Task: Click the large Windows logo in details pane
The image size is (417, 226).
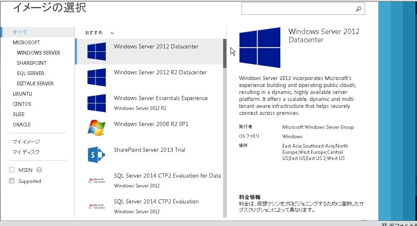Action: click(260, 48)
